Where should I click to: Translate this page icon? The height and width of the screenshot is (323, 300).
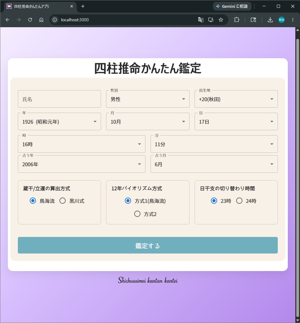201,20
